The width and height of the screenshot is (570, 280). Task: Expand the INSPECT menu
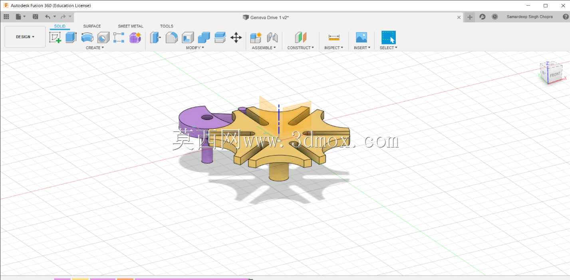[334, 48]
